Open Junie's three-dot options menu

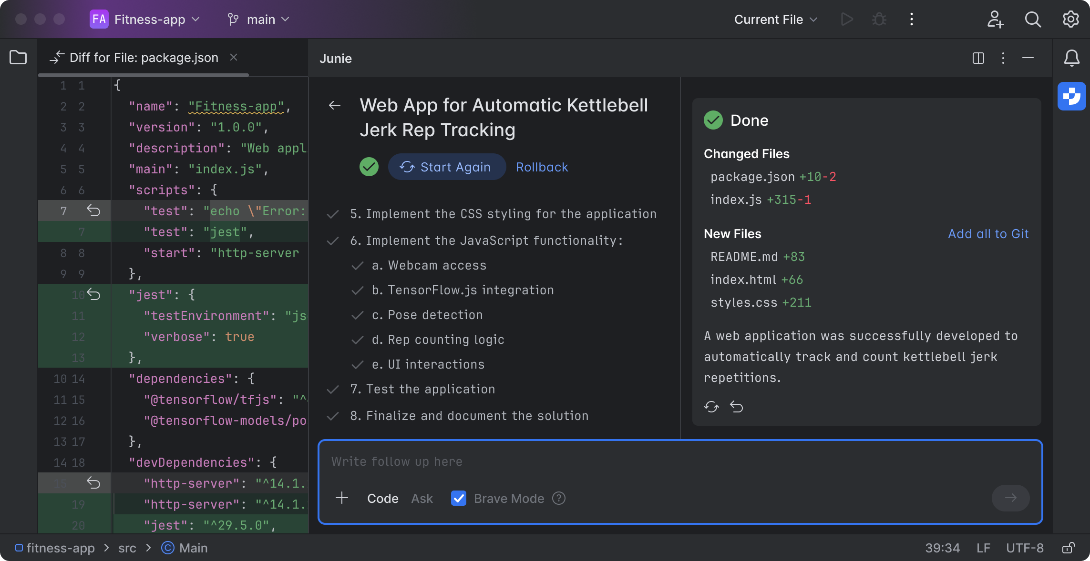[1003, 58]
